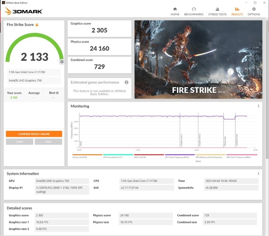The image size is (269, 236).
Task: Toggle the GPU Clock Frequency legend item
Action: [x=242, y=156]
